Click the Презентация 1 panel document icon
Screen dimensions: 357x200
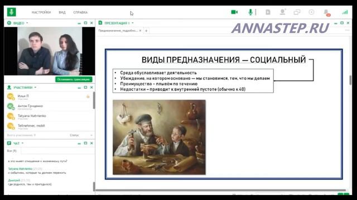pos(100,23)
